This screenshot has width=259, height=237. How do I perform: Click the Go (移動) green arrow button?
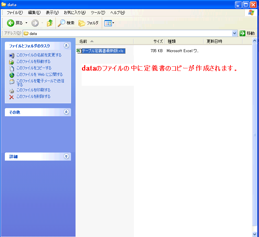[242, 33]
